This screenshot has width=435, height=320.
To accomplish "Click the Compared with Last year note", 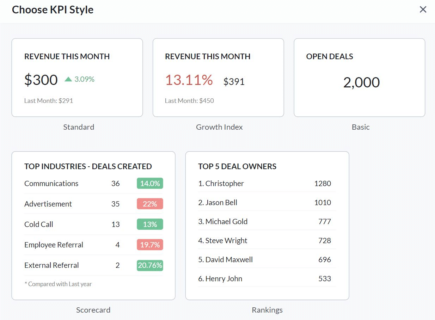I will pos(58,284).
